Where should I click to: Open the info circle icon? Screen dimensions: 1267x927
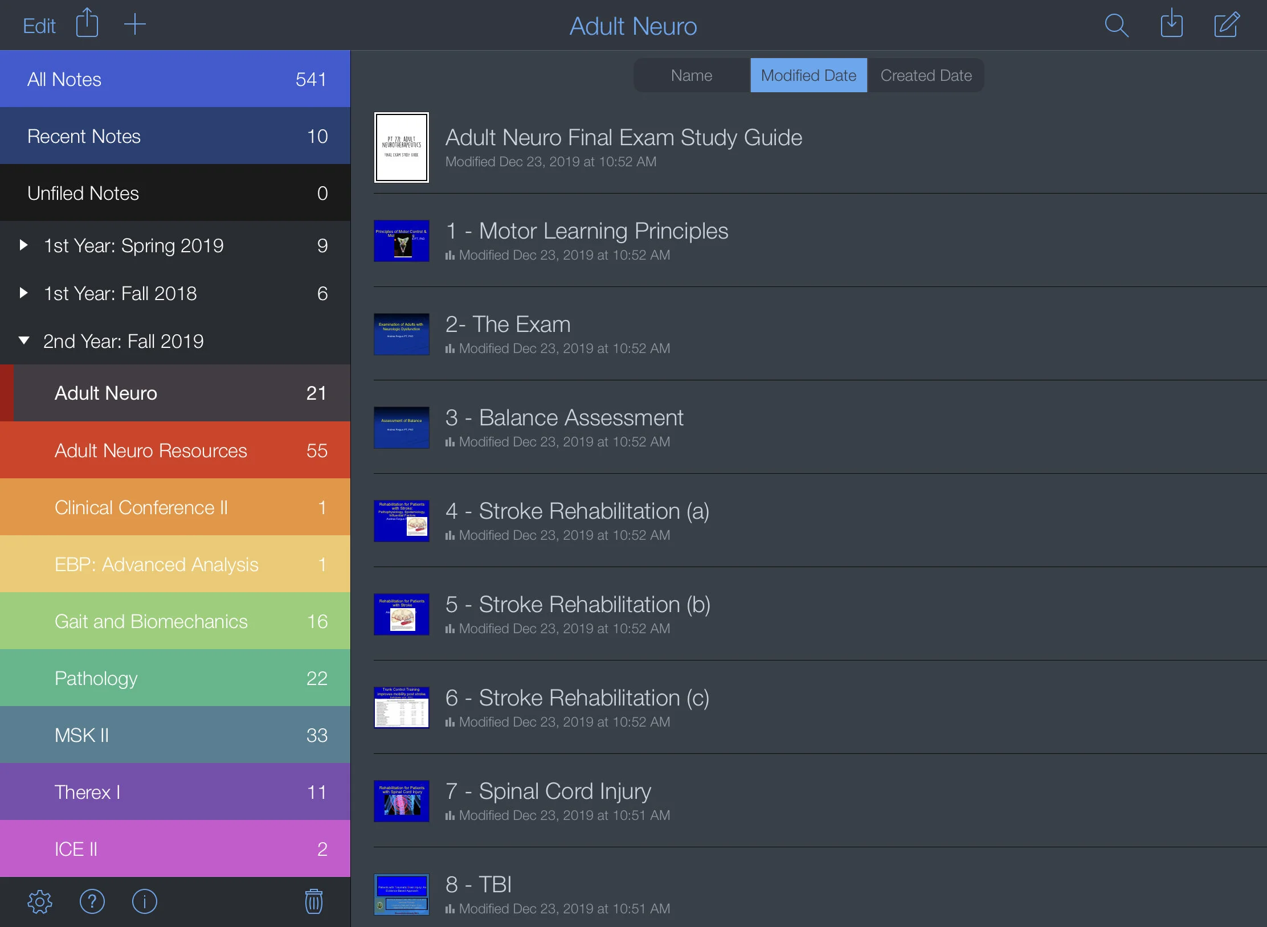click(145, 901)
